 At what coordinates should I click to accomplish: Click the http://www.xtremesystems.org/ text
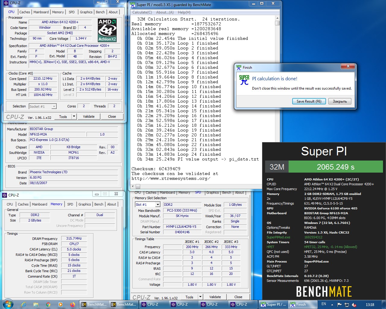pyautogui.click(x=171, y=178)
